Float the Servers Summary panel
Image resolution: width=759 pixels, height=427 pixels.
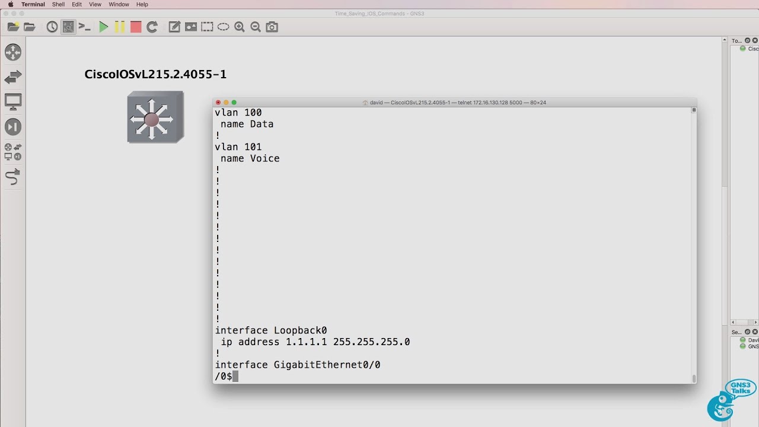[748, 332]
